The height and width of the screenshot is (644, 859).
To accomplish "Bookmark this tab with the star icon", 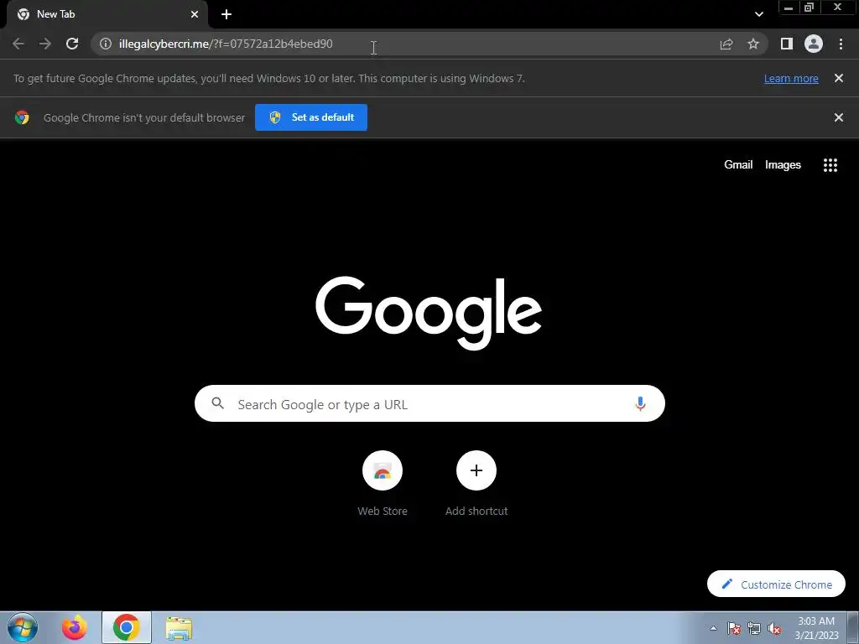I will point(753,44).
